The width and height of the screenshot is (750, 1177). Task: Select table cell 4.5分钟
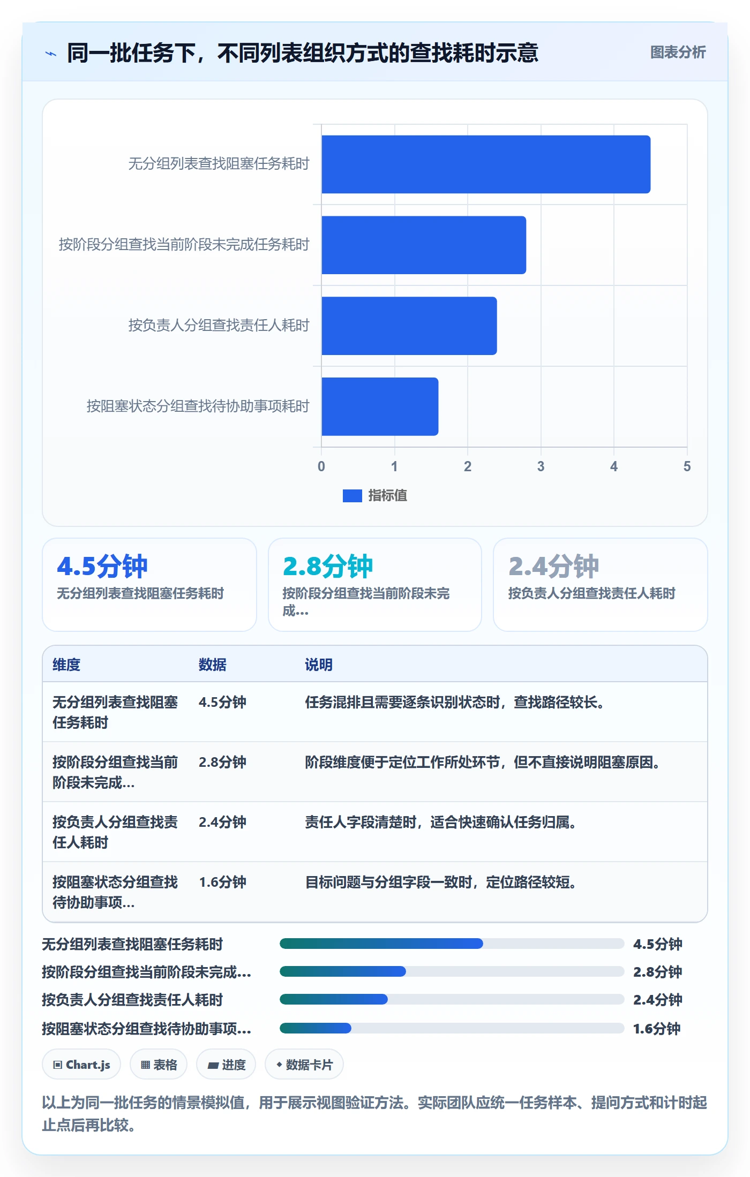point(222,702)
